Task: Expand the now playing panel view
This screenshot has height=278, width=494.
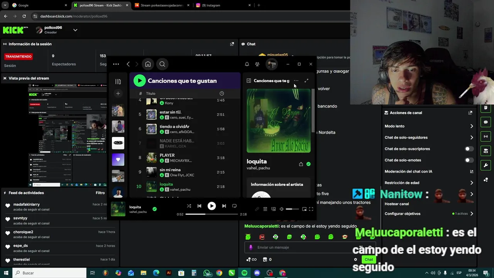Action: click(306, 81)
